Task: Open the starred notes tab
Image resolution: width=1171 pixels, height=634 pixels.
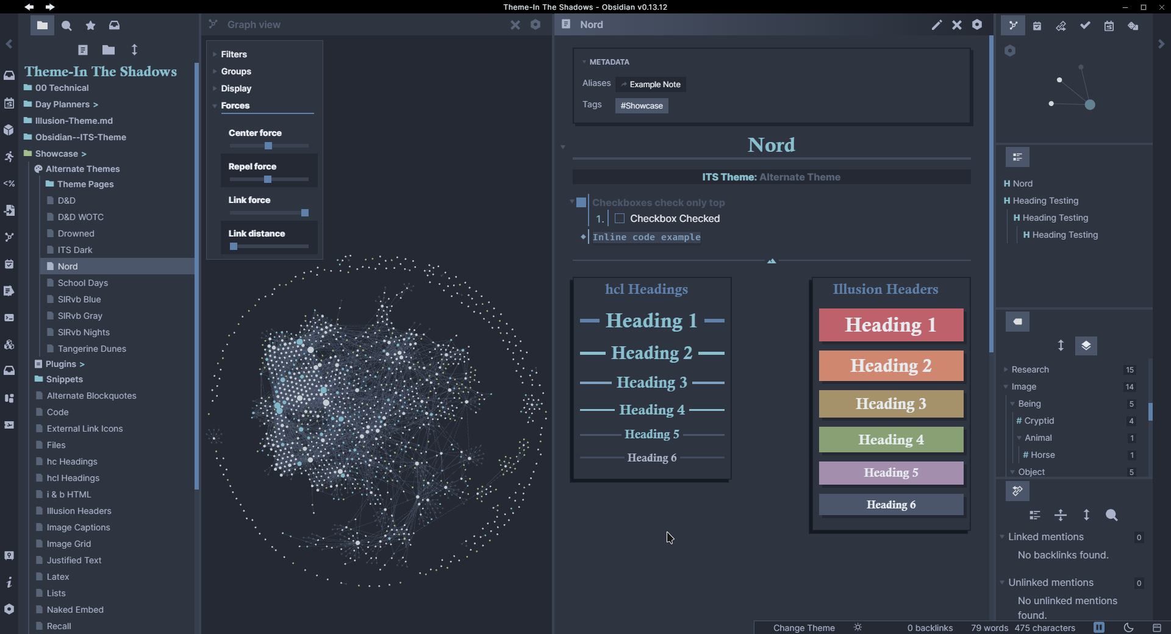Action: click(90, 26)
